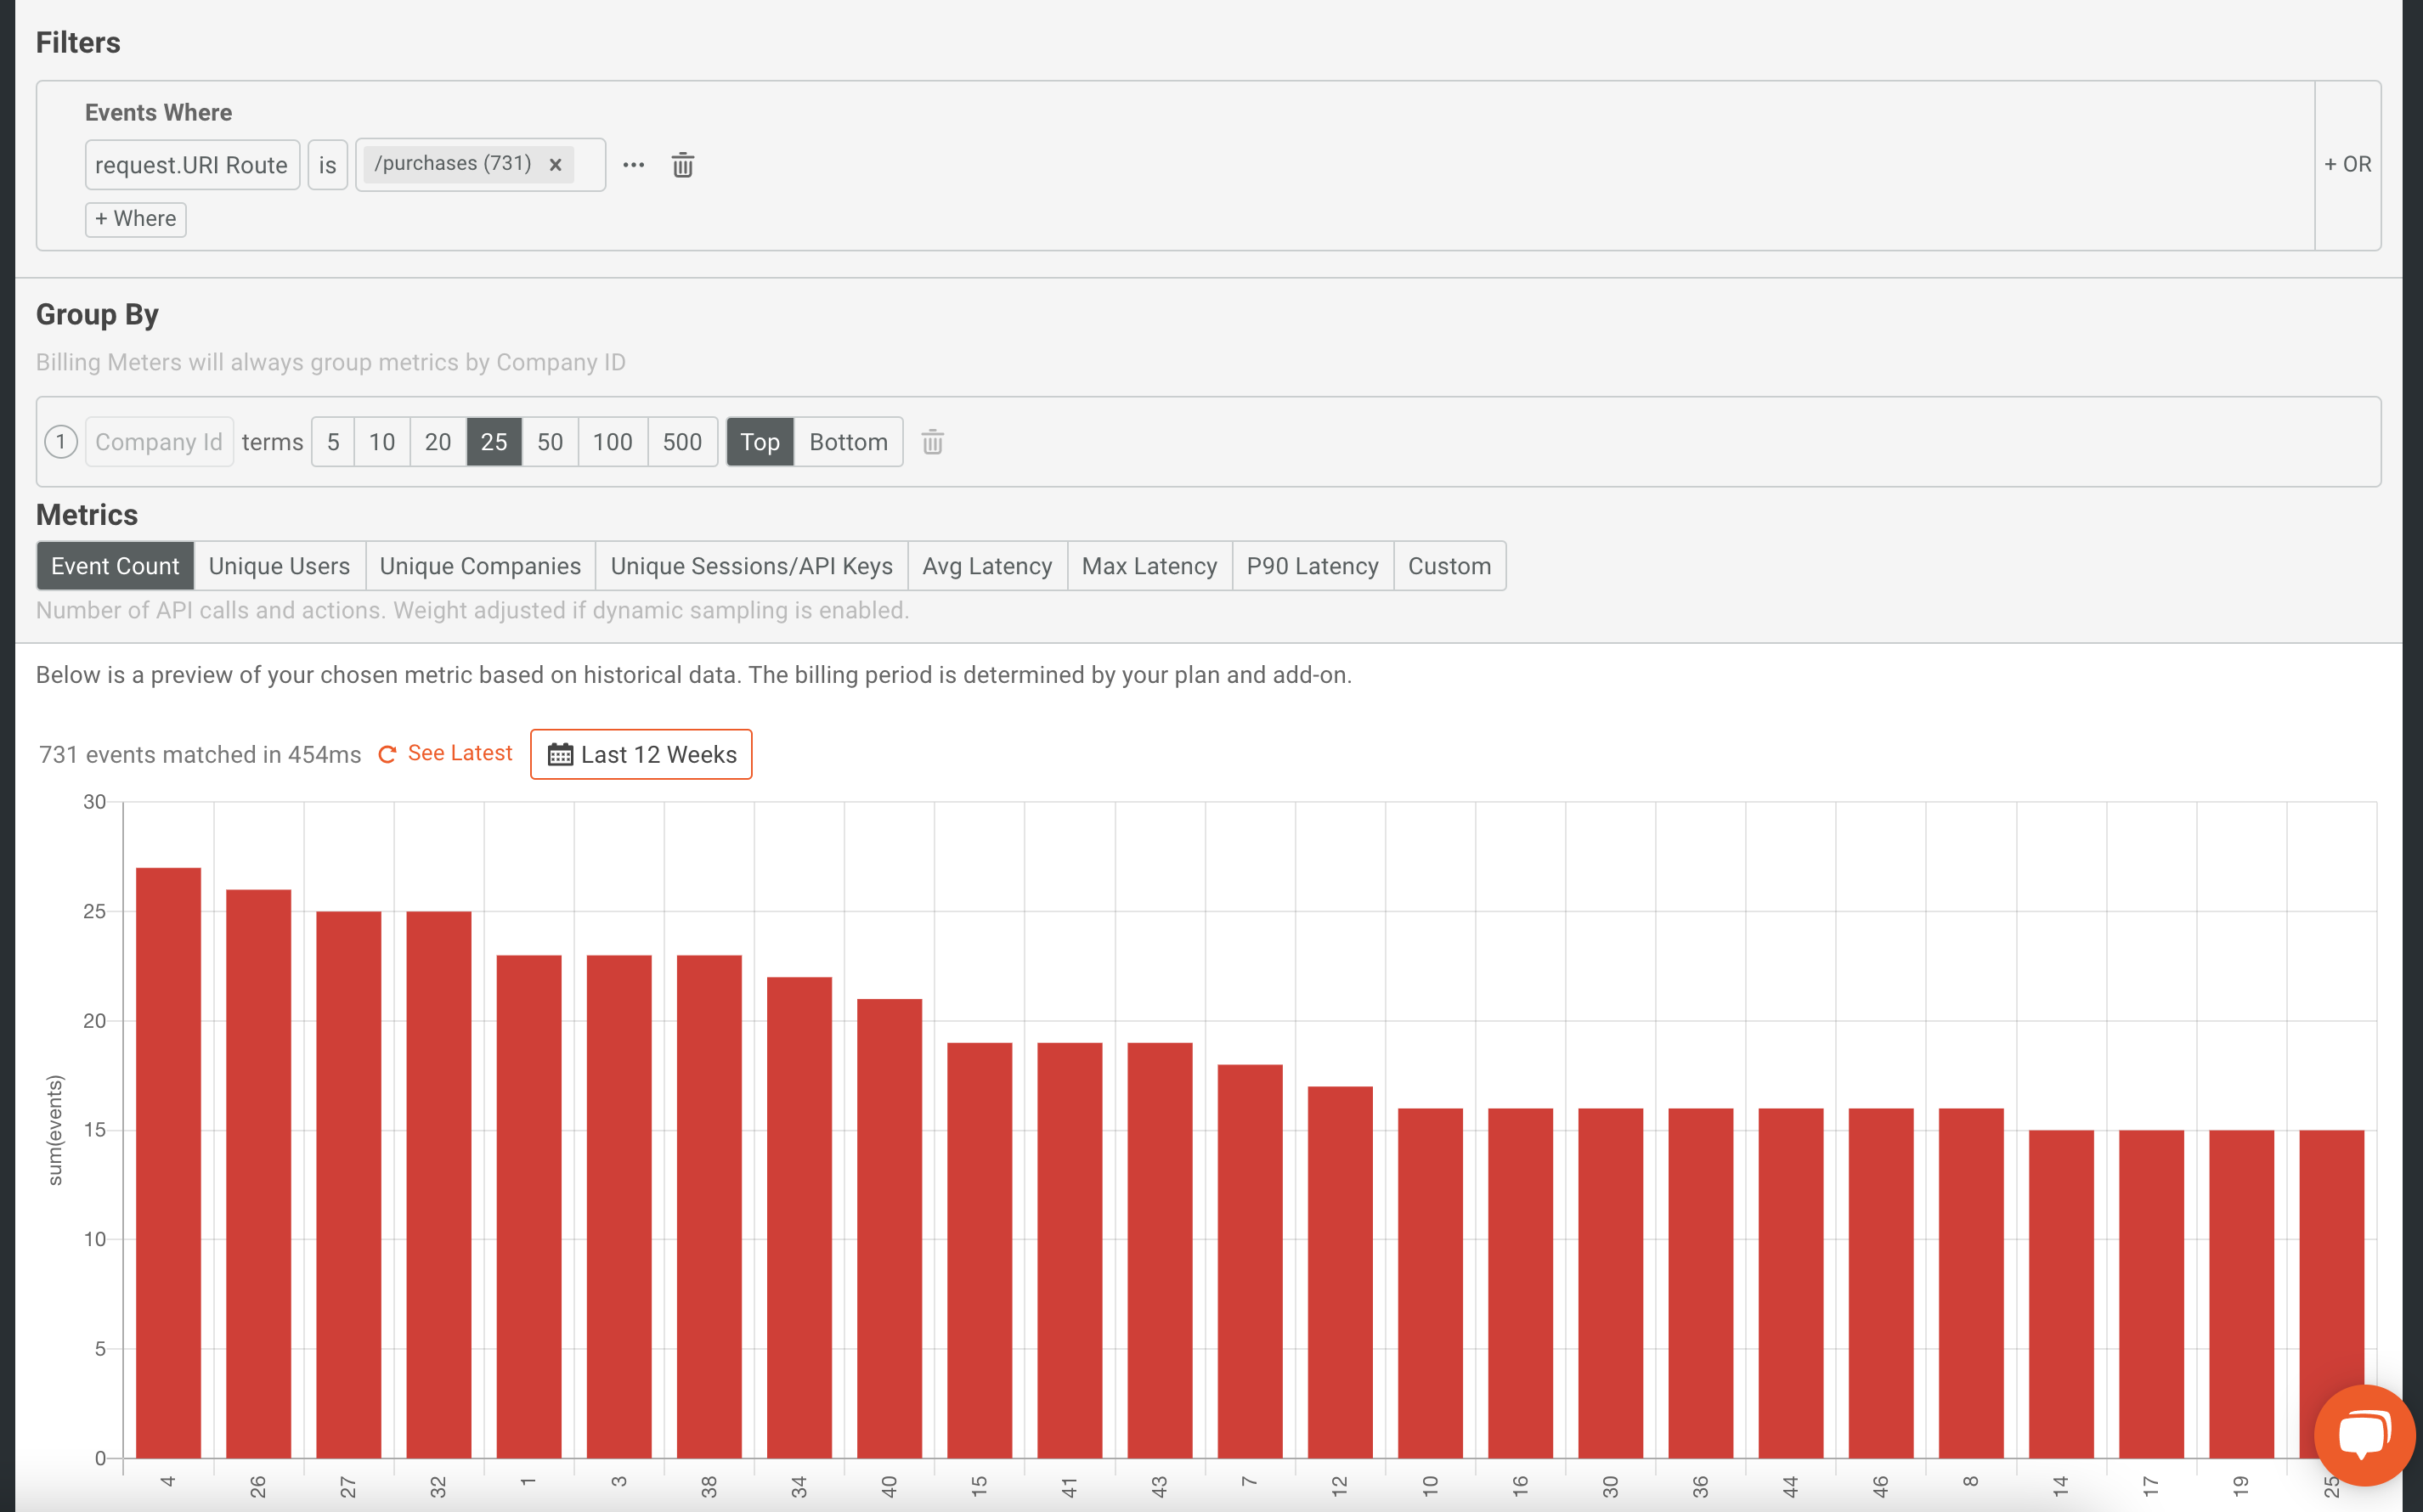The height and width of the screenshot is (1512, 2423).
Task: Switch group ordering to Bottom
Action: coord(848,442)
